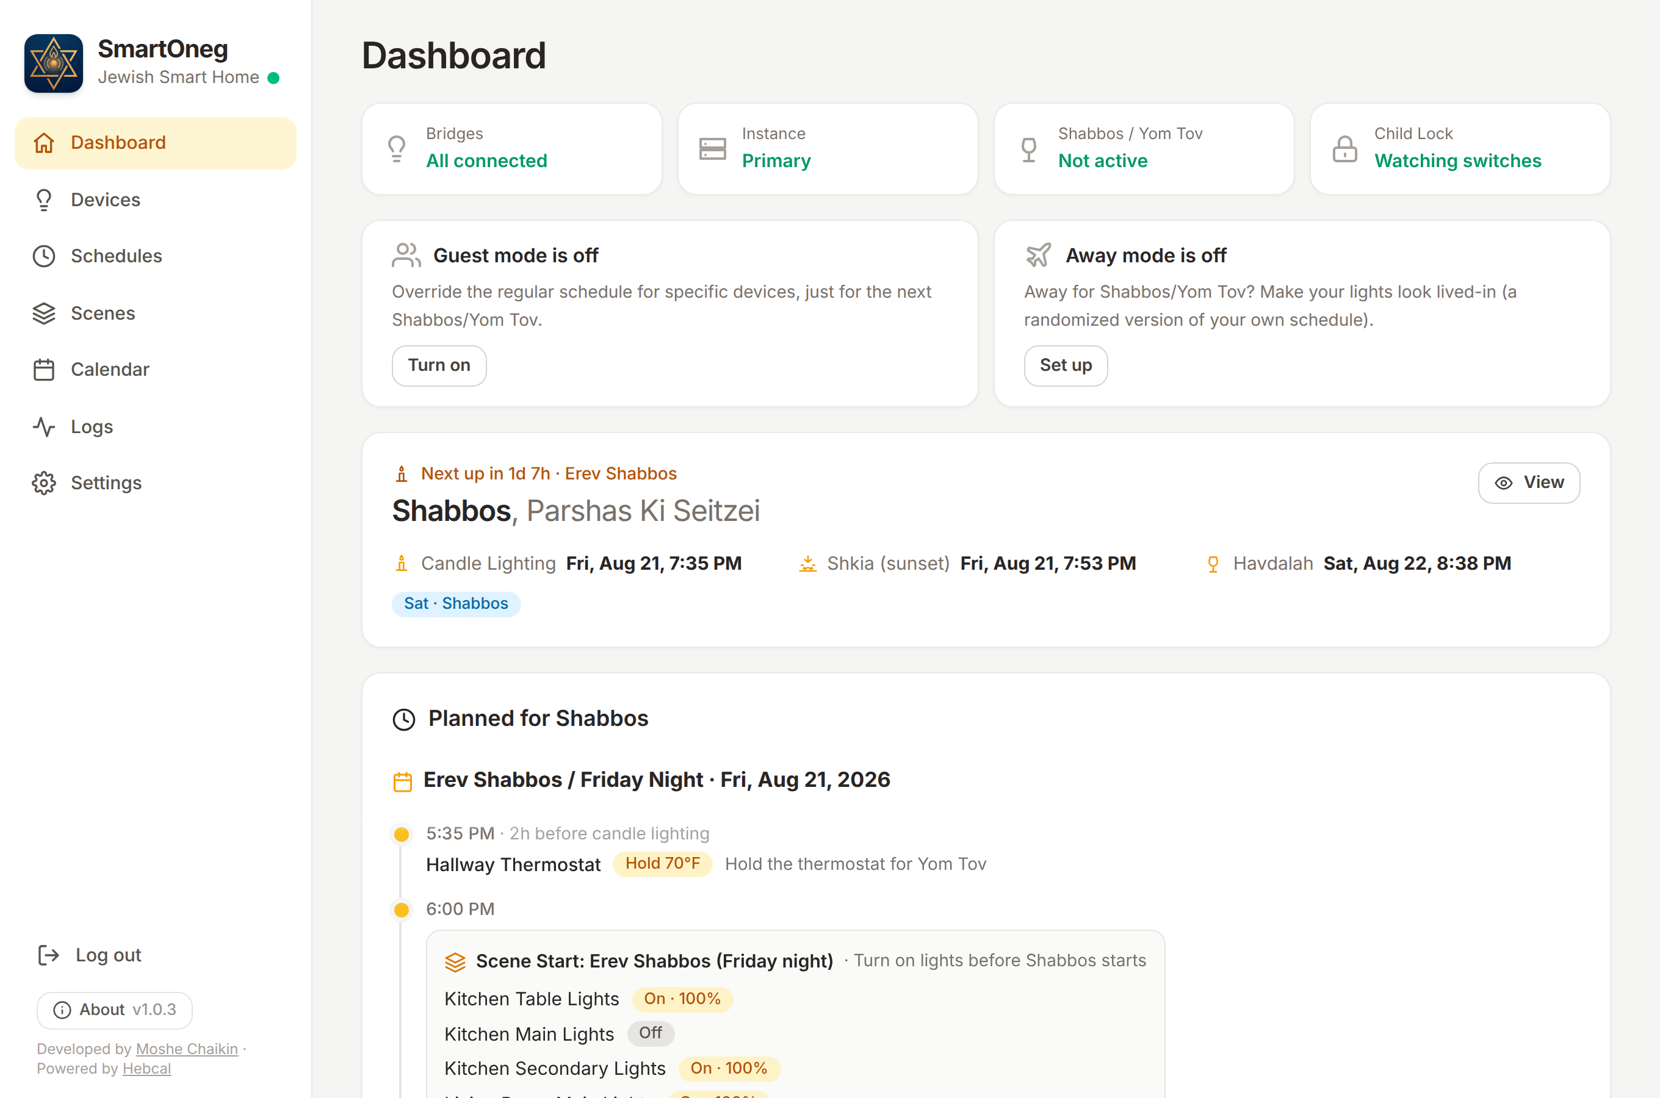Click the Settings gear icon

pyautogui.click(x=44, y=483)
